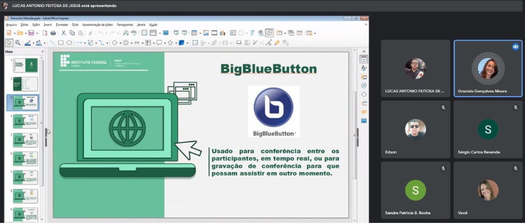Expand the Open folder dropdown arrow
This screenshot has width=525, height=224.
[26, 33]
